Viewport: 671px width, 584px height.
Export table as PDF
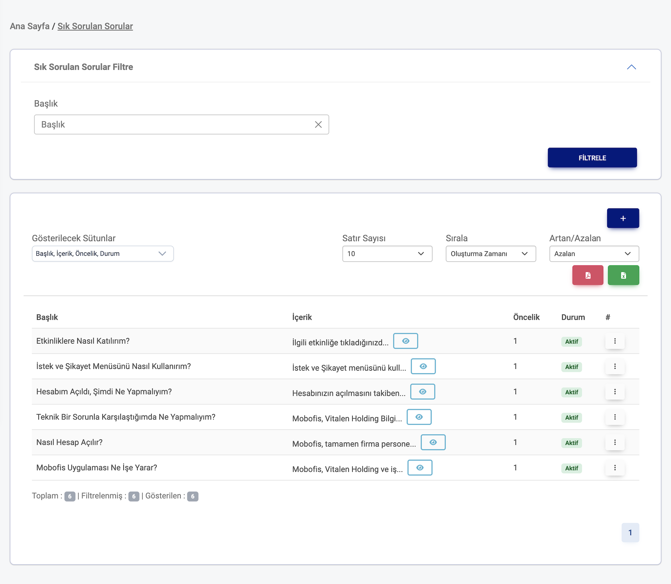click(x=588, y=275)
